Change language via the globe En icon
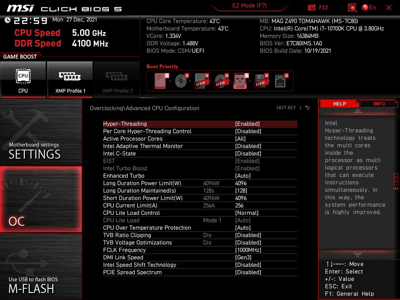 click(369, 8)
